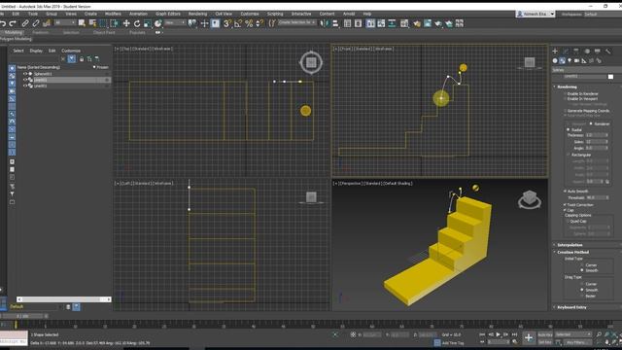This screenshot has width=622, height=350.
Task: Click the scene explorer horizontal scrollbar
Action: click(64, 299)
